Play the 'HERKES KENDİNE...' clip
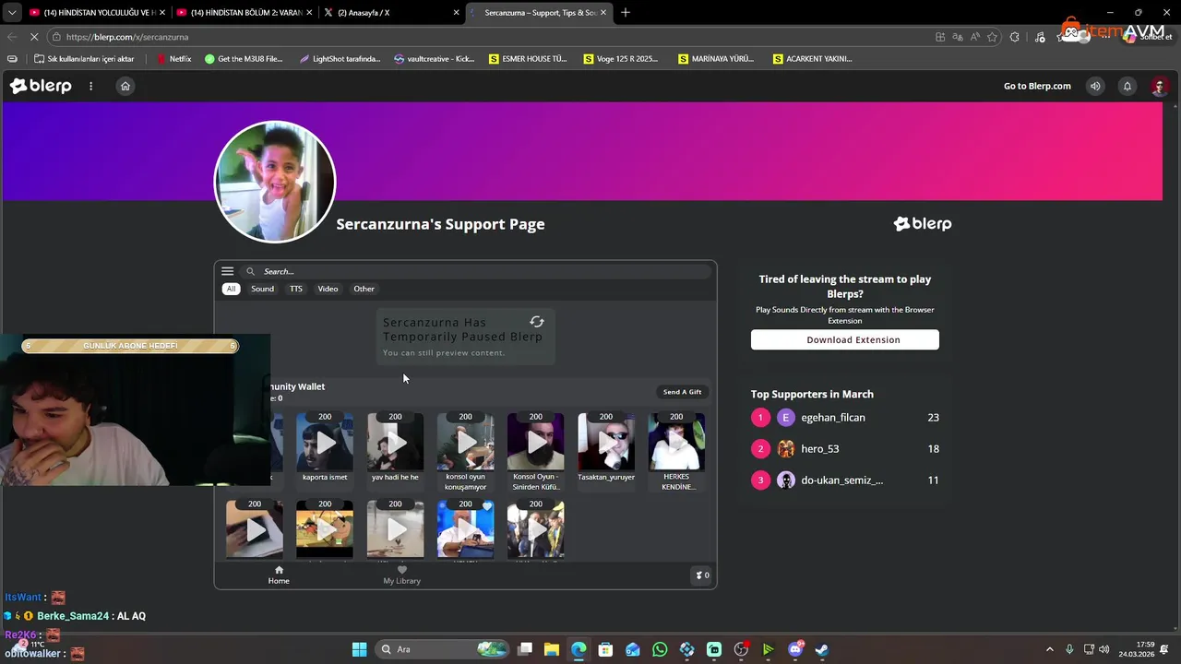1181x664 pixels. click(676, 442)
